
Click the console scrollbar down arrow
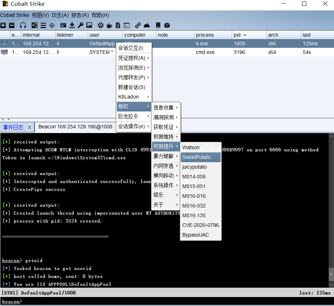pos(331,285)
